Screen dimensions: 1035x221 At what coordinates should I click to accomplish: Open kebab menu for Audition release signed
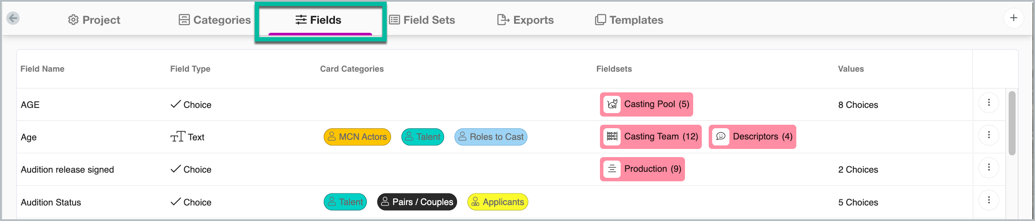(988, 167)
